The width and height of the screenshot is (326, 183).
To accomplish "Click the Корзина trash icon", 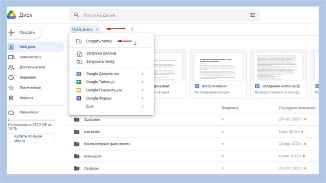I will (x=11, y=98).
